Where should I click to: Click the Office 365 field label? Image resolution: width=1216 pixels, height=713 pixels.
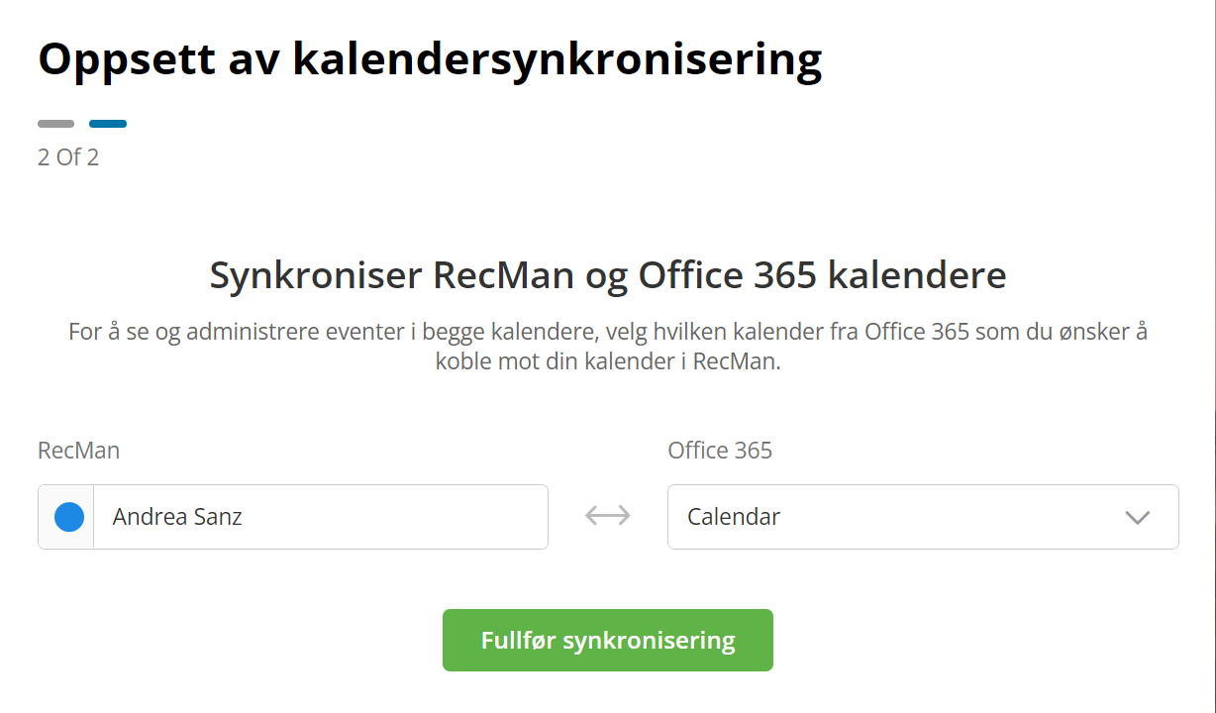coord(720,451)
